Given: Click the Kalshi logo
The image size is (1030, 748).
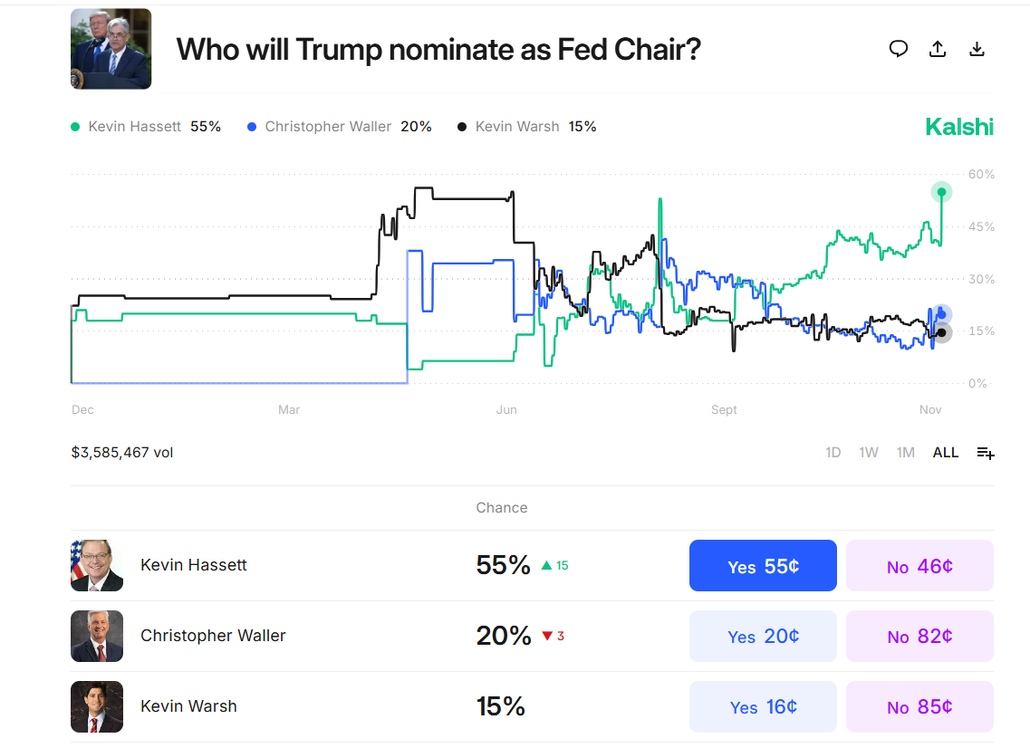Looking at the screenshot, I should click(x=959, y=126).
